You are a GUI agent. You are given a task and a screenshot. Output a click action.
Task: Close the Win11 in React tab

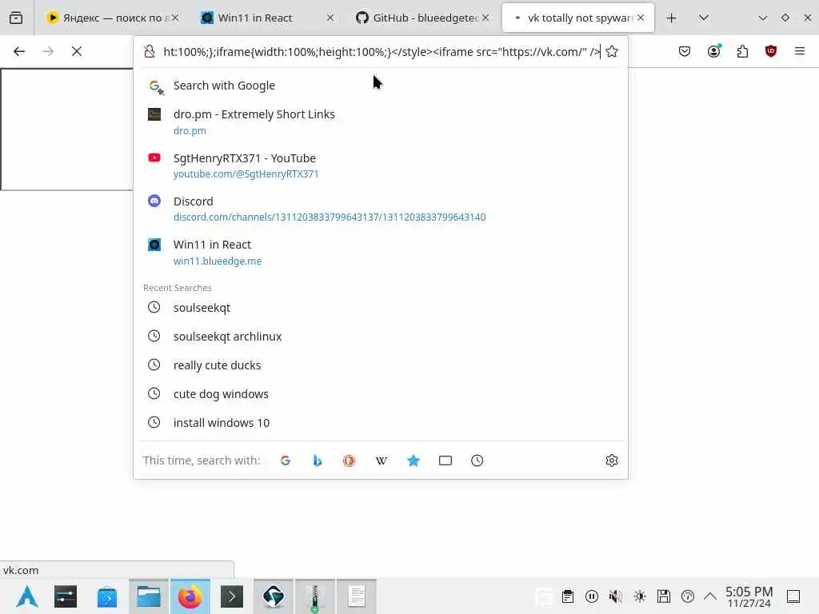point(330,18)
